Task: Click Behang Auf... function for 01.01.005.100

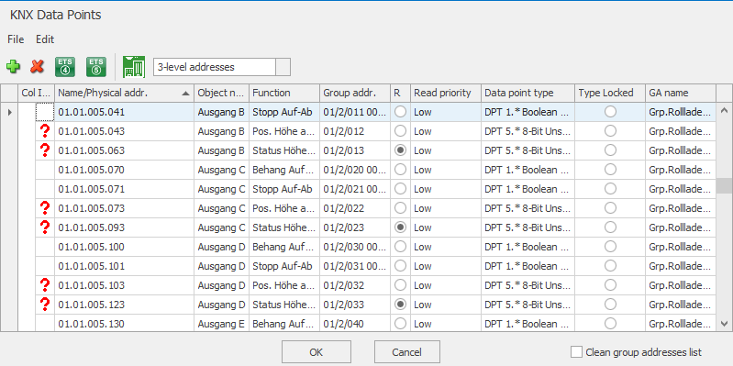Action: pos(284,247)
